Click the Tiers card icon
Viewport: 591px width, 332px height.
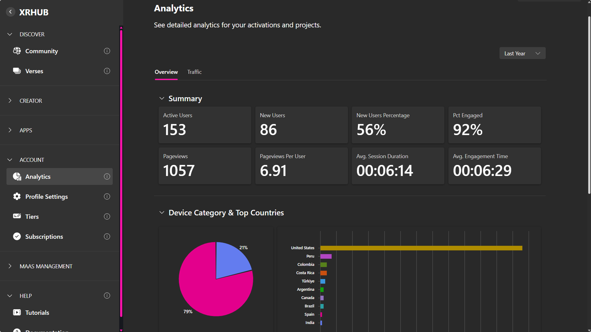click(17, 216)
